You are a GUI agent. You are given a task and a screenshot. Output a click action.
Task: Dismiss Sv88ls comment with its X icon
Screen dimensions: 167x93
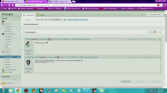pos(160,39)
